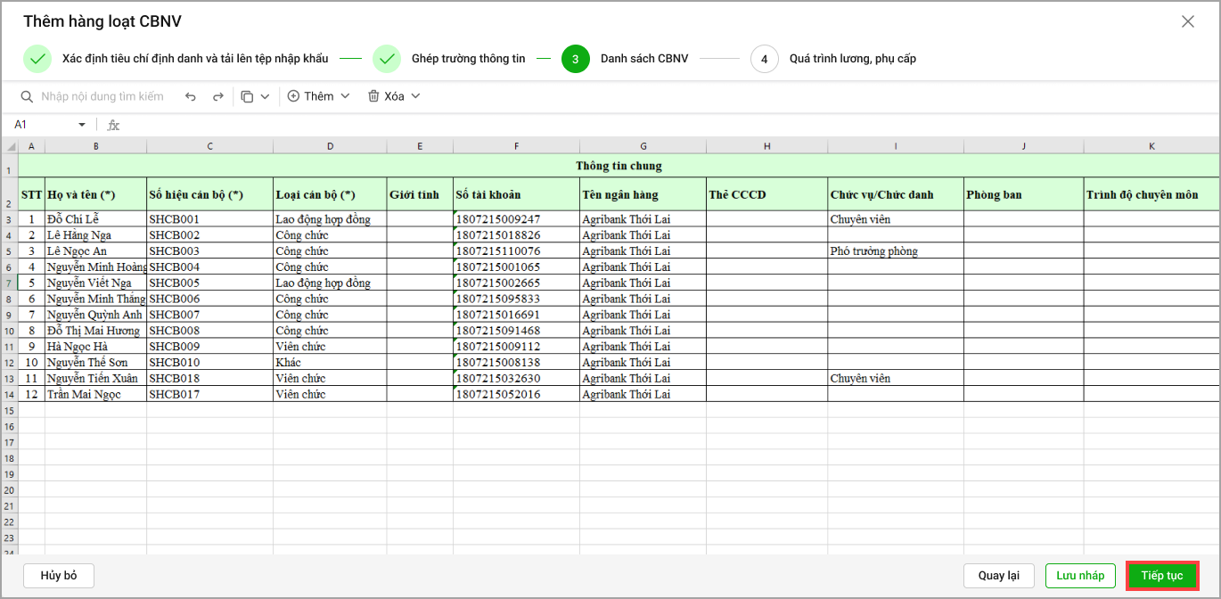Click the search magnifier icon
The image size is (1221, 599).
(28, 96)
